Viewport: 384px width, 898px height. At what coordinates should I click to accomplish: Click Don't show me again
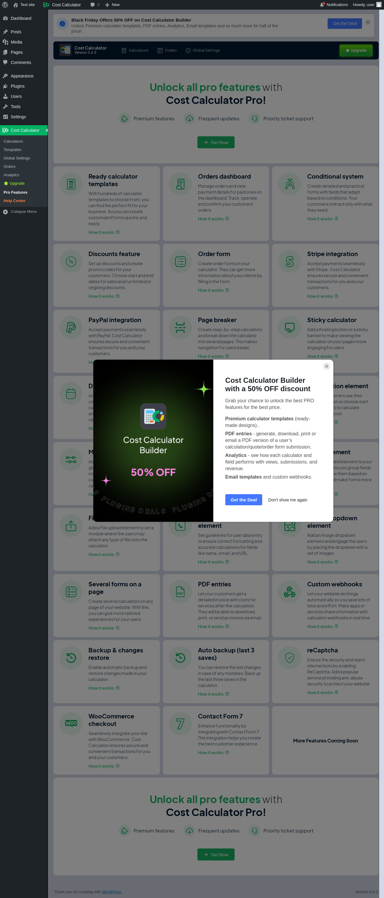click(x=288, y=500)
